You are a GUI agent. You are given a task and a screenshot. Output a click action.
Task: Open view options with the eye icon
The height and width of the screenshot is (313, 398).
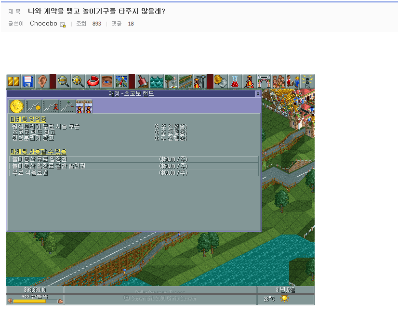pos(107,81)
